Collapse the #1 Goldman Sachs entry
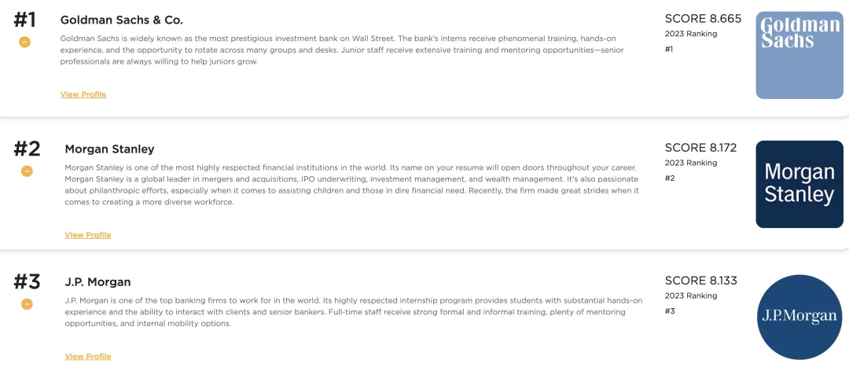849x371 pixels. [25, 42]
